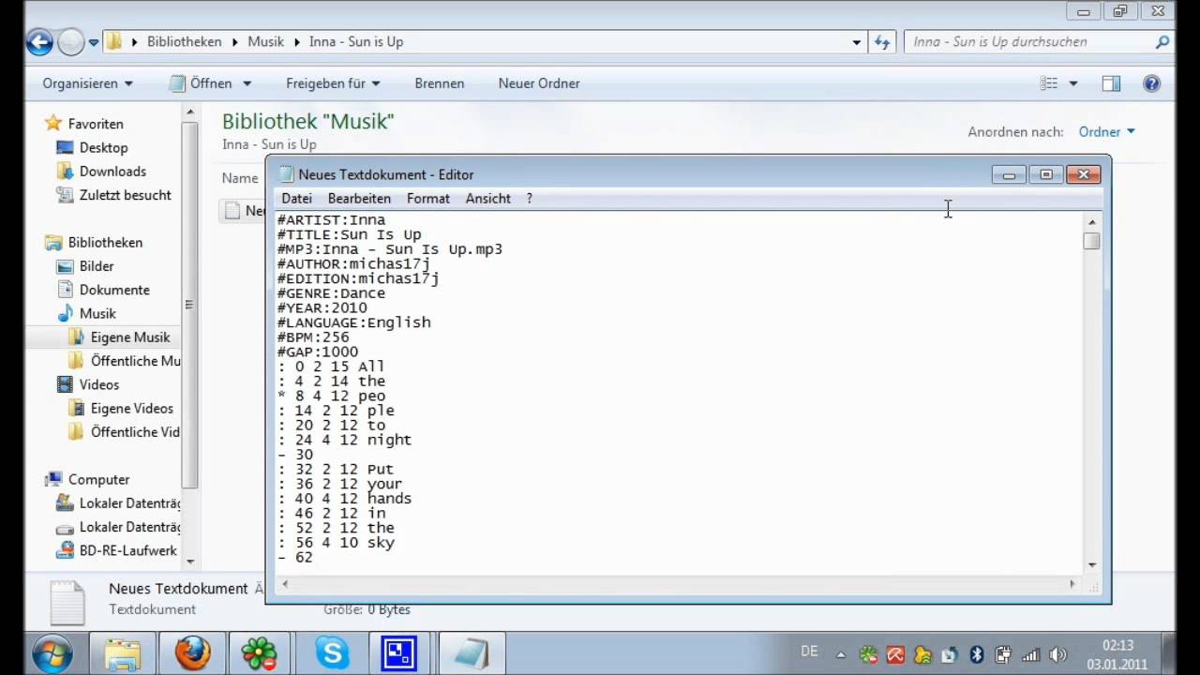1200x675 pixels.
Task: Click the Öffnen toolbar button
Action: click(201, 83)
